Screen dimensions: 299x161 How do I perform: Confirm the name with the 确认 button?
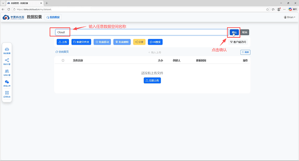tap(234, 32)
